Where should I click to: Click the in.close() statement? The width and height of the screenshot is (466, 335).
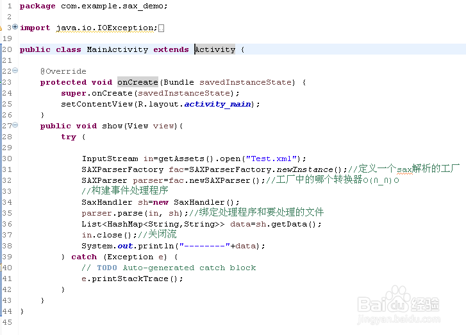pyautogui.click(x=109, y=235)
